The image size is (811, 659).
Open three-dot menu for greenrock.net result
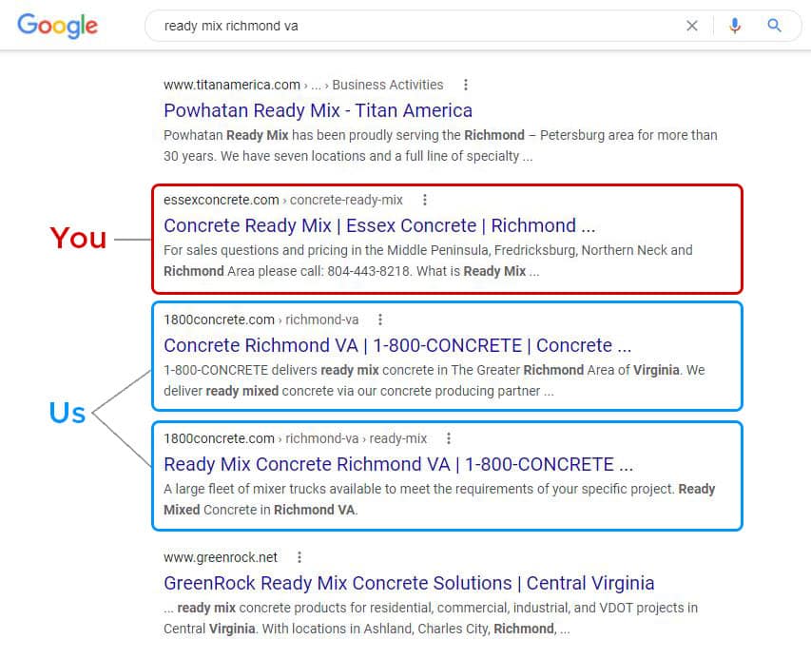coord(299,557)
